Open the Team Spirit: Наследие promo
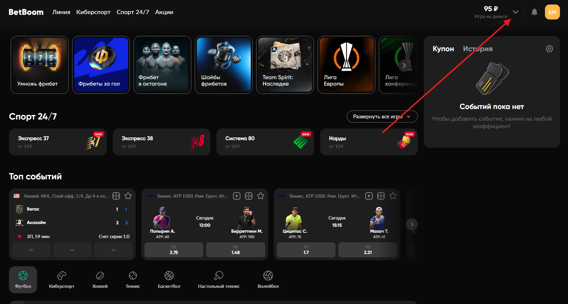Image resolution: width=568 pixels, height=304 pixels. pyautogui.click(x=285, y=65)
